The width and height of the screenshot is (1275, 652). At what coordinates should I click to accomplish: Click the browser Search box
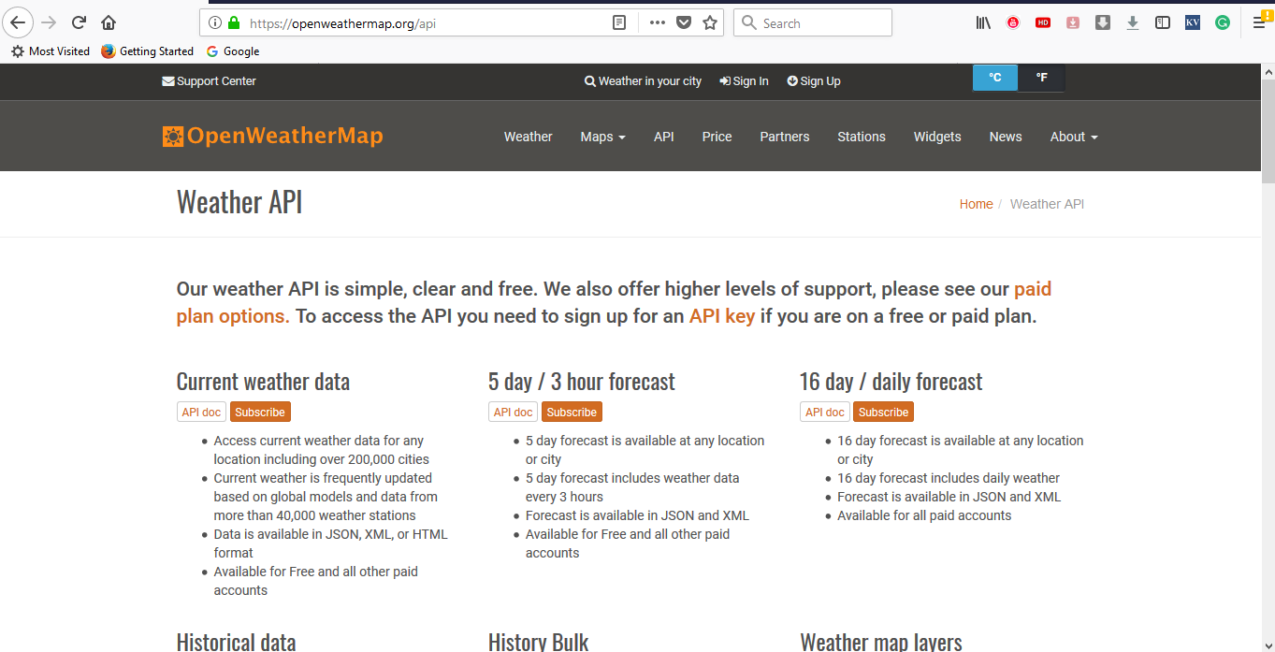pos(813,23)
